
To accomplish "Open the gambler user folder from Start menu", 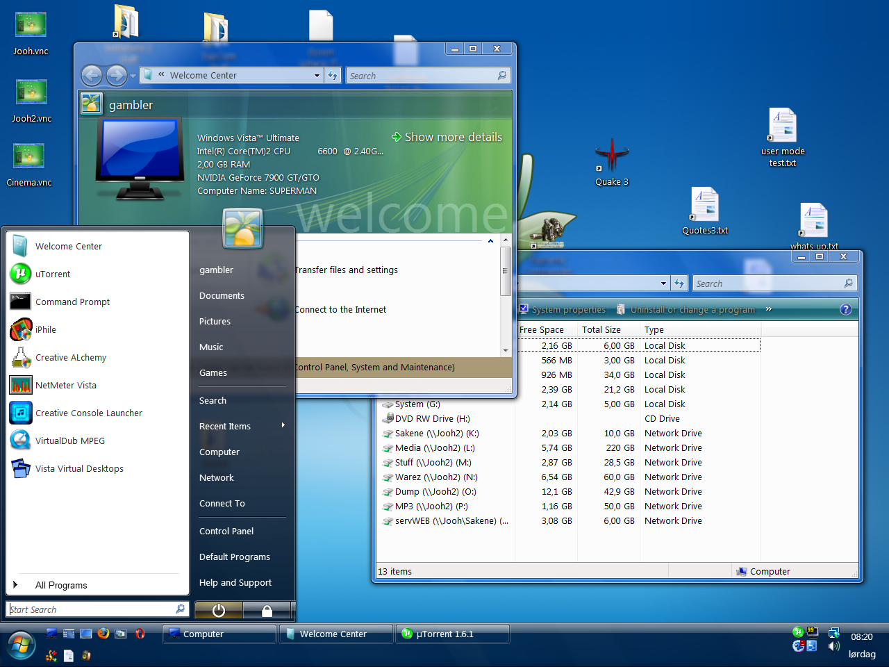I will pos(216,270).
